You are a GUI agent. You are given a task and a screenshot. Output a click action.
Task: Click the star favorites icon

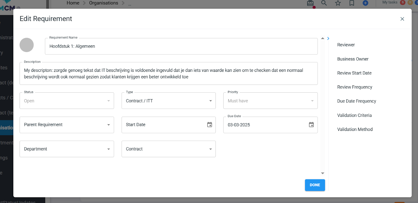point(338,3)
